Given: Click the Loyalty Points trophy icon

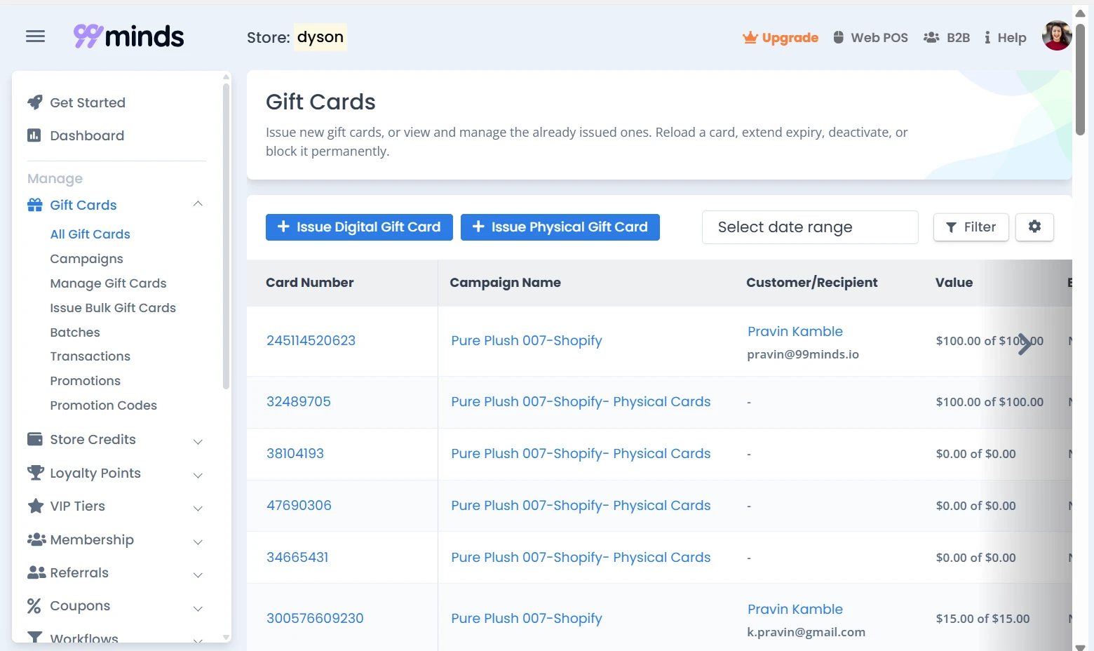Looking at the screenshot, I should 35,473.
